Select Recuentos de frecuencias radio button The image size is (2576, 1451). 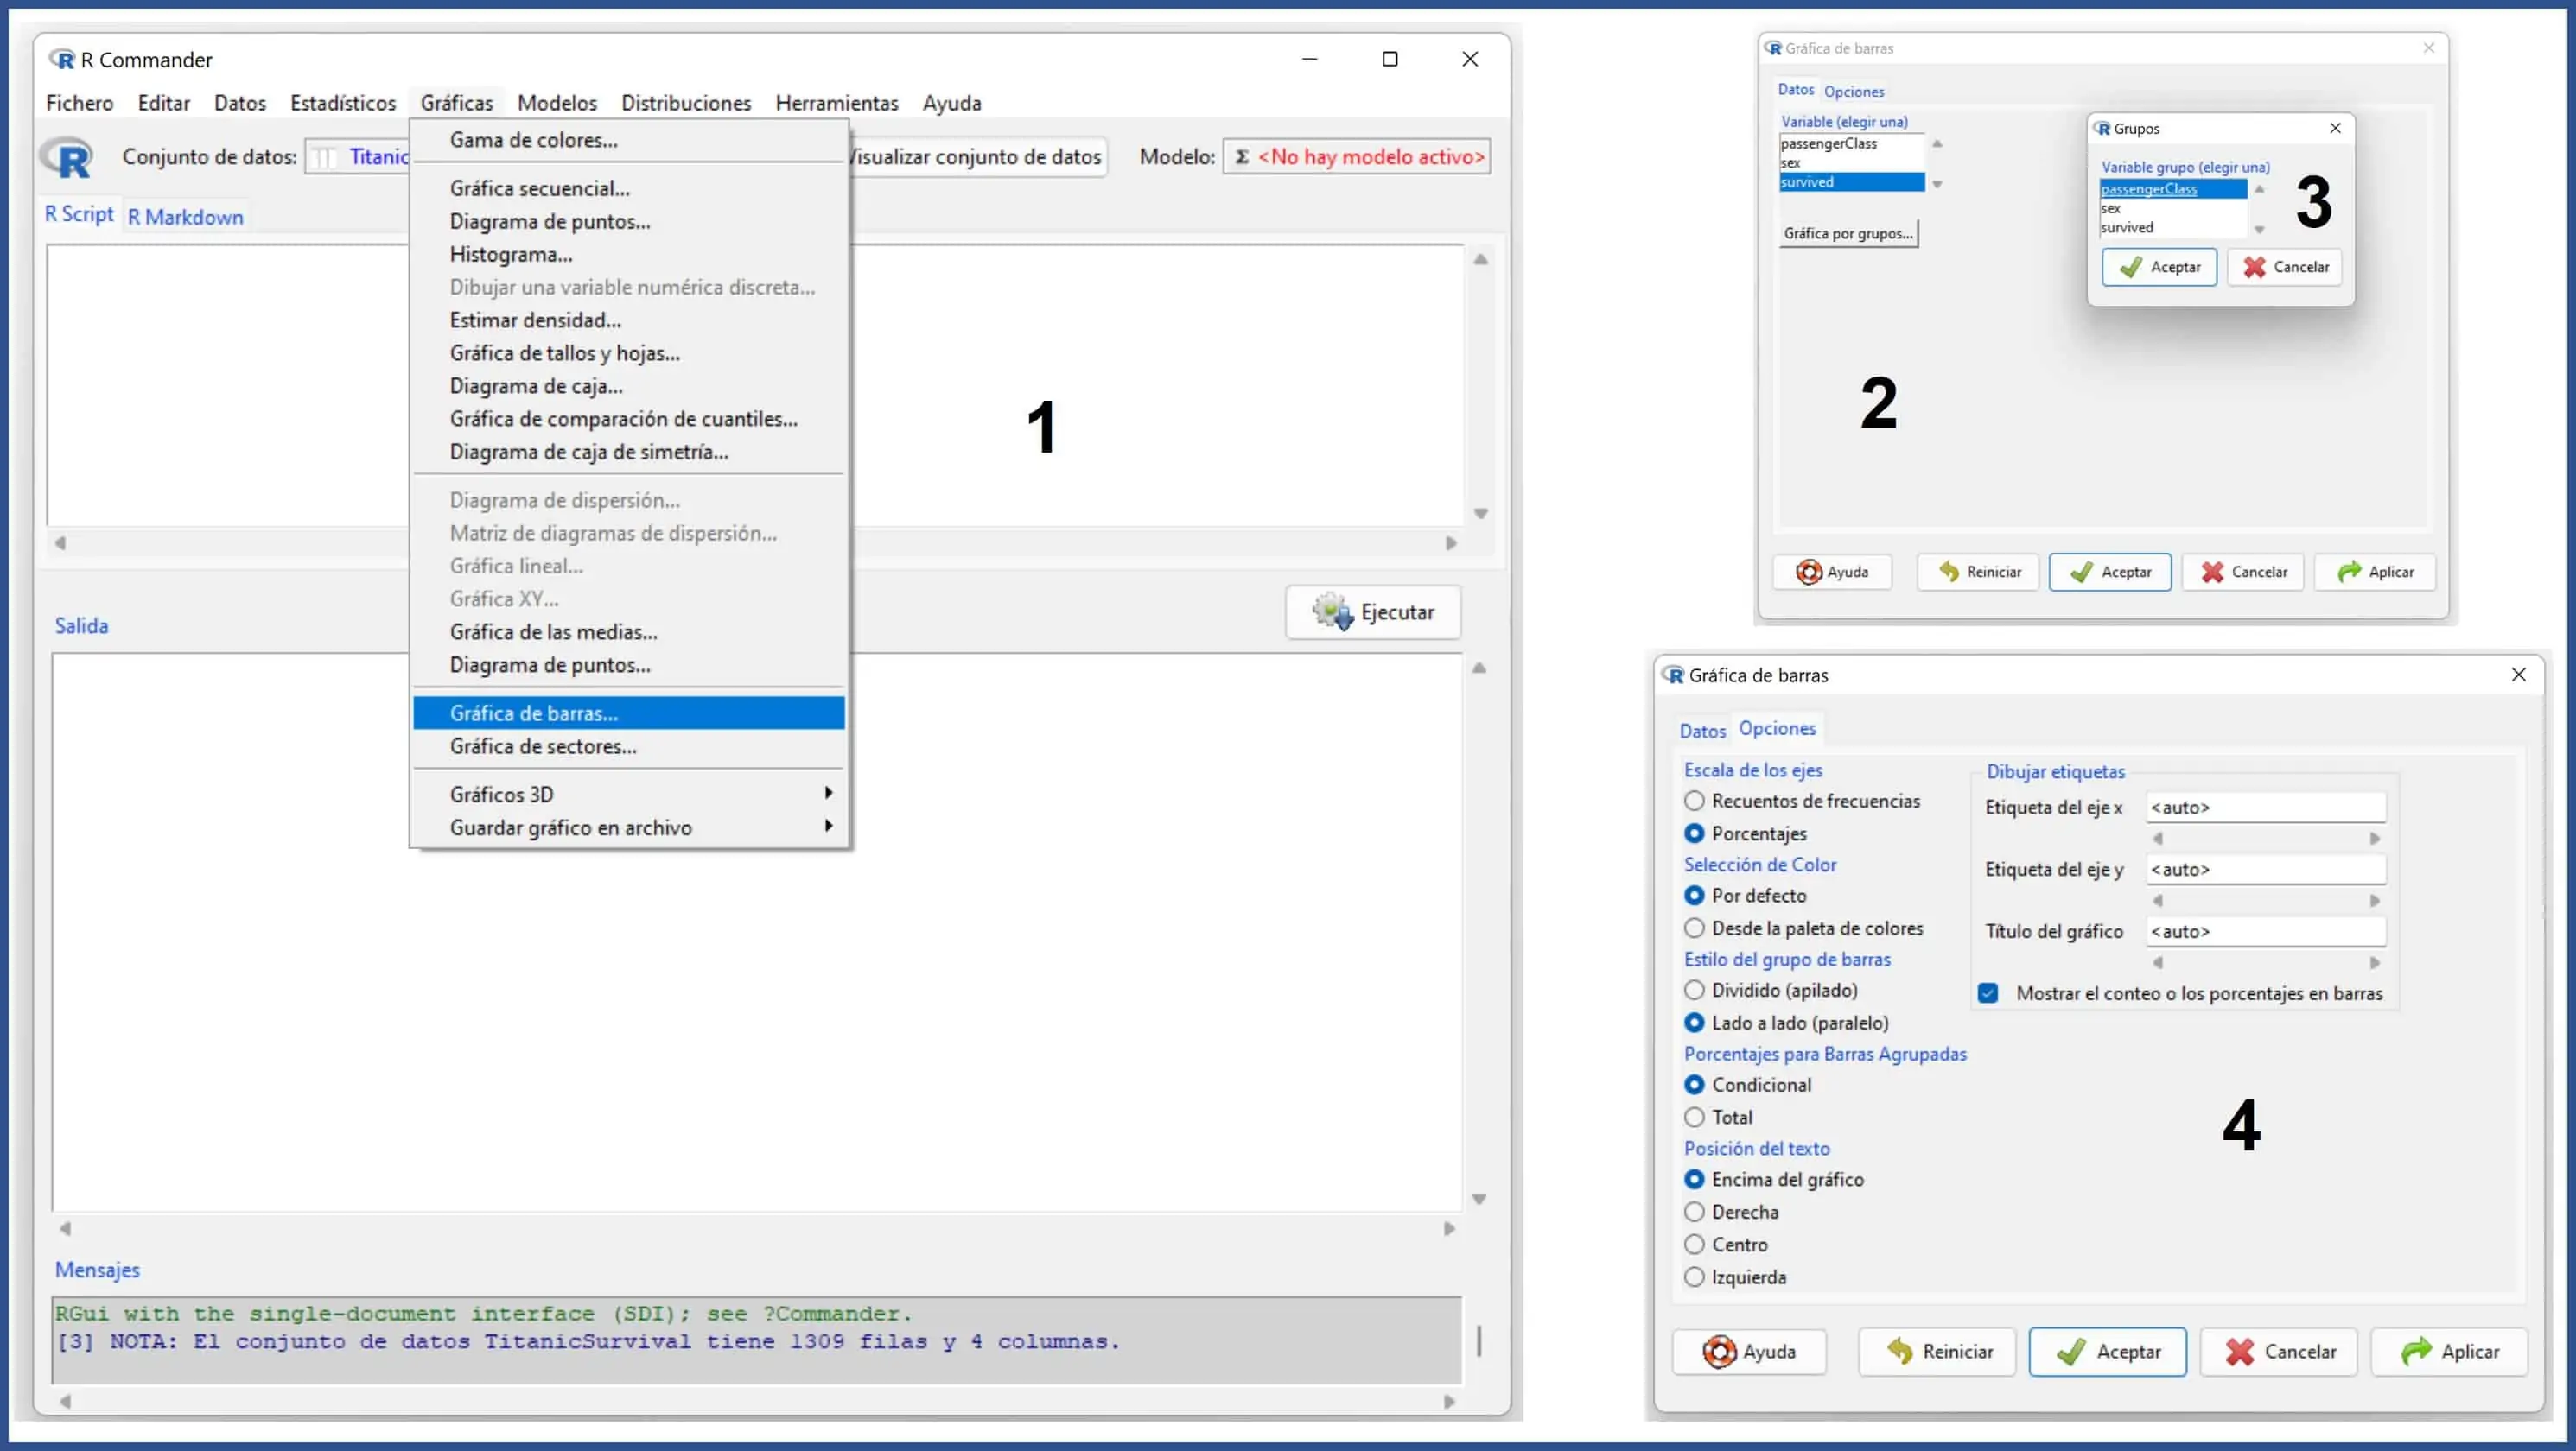pos(1694,801)
